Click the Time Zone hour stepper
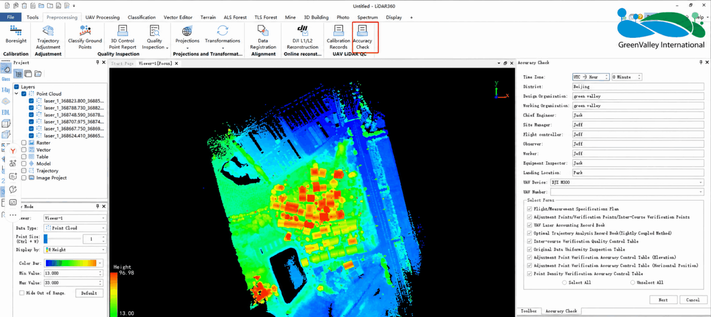711x317 pixels. tap(606, 77)
